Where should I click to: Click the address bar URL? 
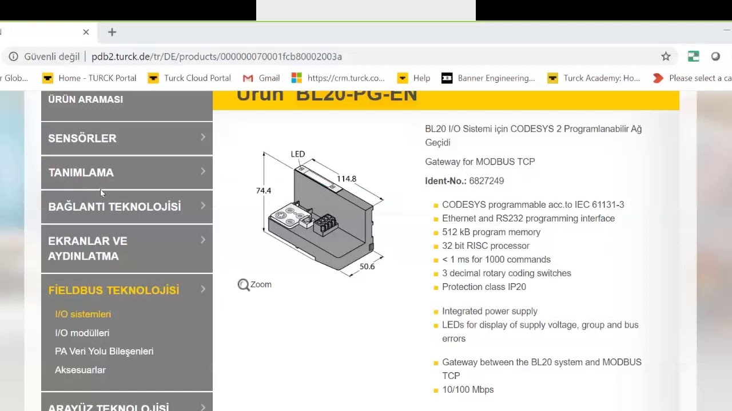(217, 57)
